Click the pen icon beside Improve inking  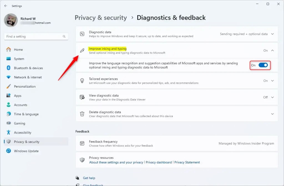pos(82,50)
